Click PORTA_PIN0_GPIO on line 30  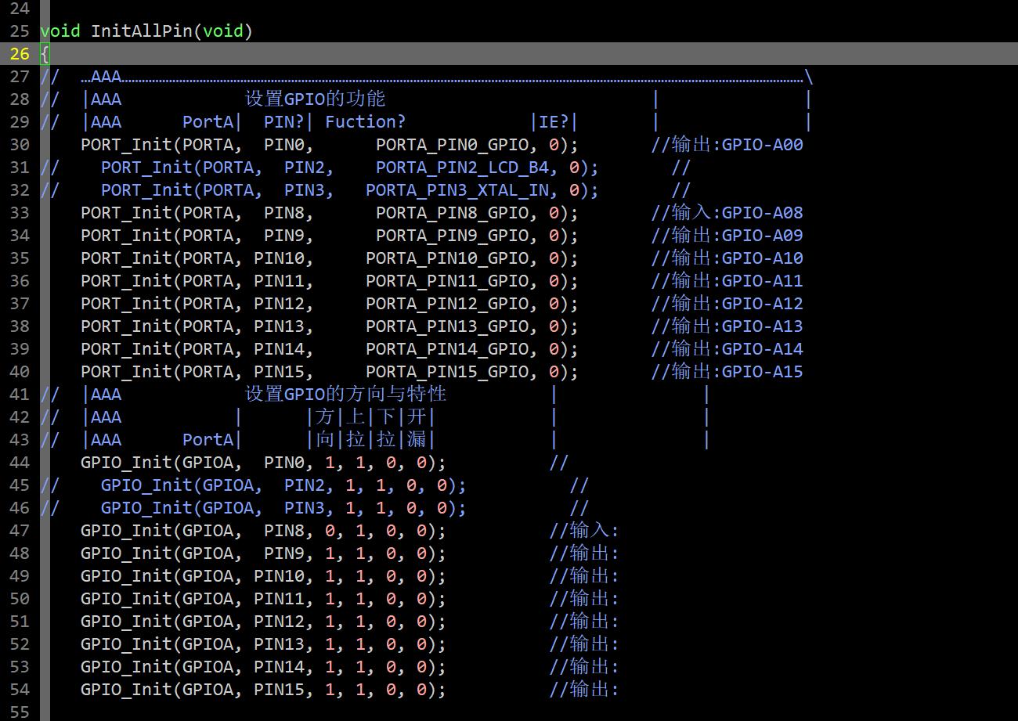click(x=453, y=145)
